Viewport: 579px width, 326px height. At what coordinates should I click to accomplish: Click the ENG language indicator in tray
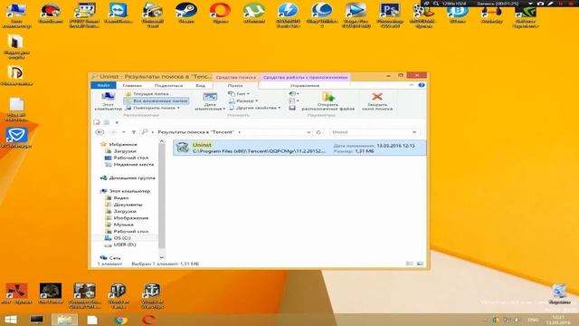533,320
